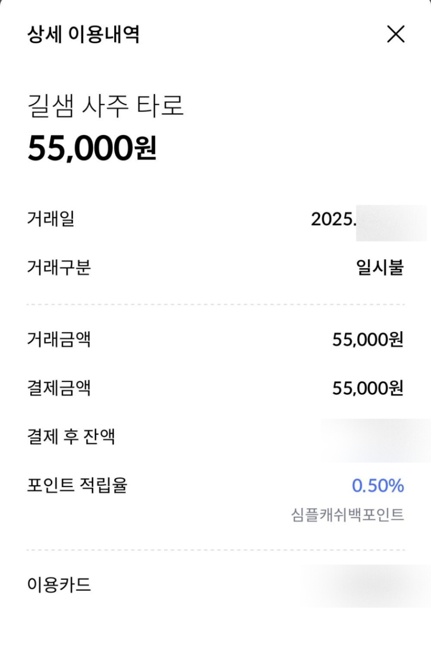Tap the 거래금액 55,000원 value
431x663 pixels.
pyautogui.click(x=368, y=340)
